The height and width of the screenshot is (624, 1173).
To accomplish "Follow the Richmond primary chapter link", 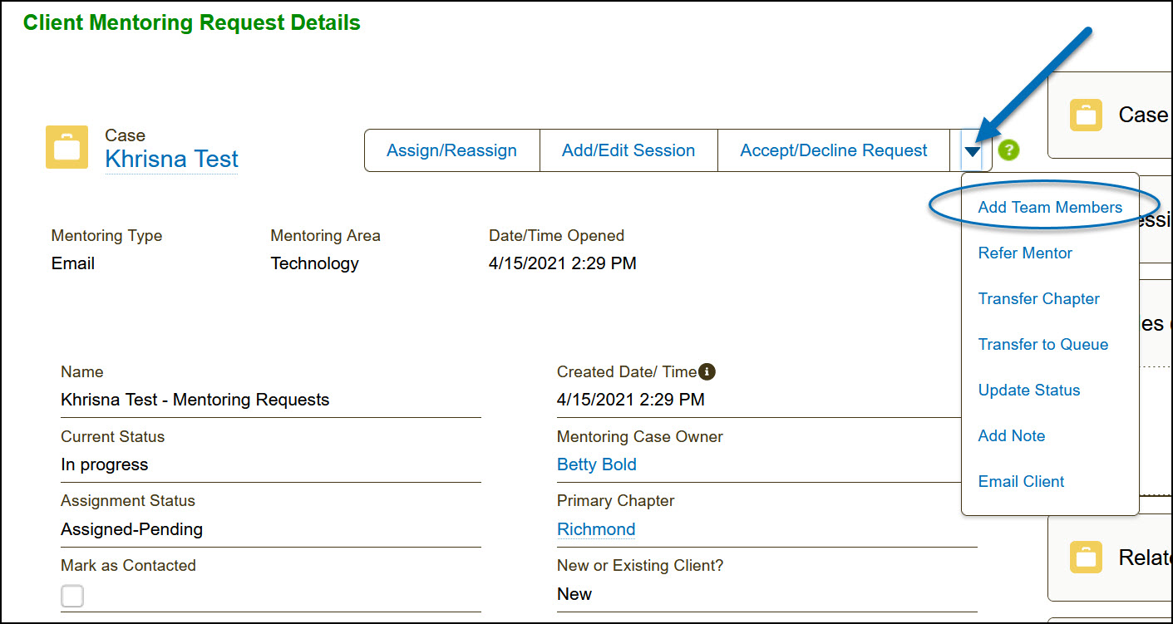I will click(596, 529).
